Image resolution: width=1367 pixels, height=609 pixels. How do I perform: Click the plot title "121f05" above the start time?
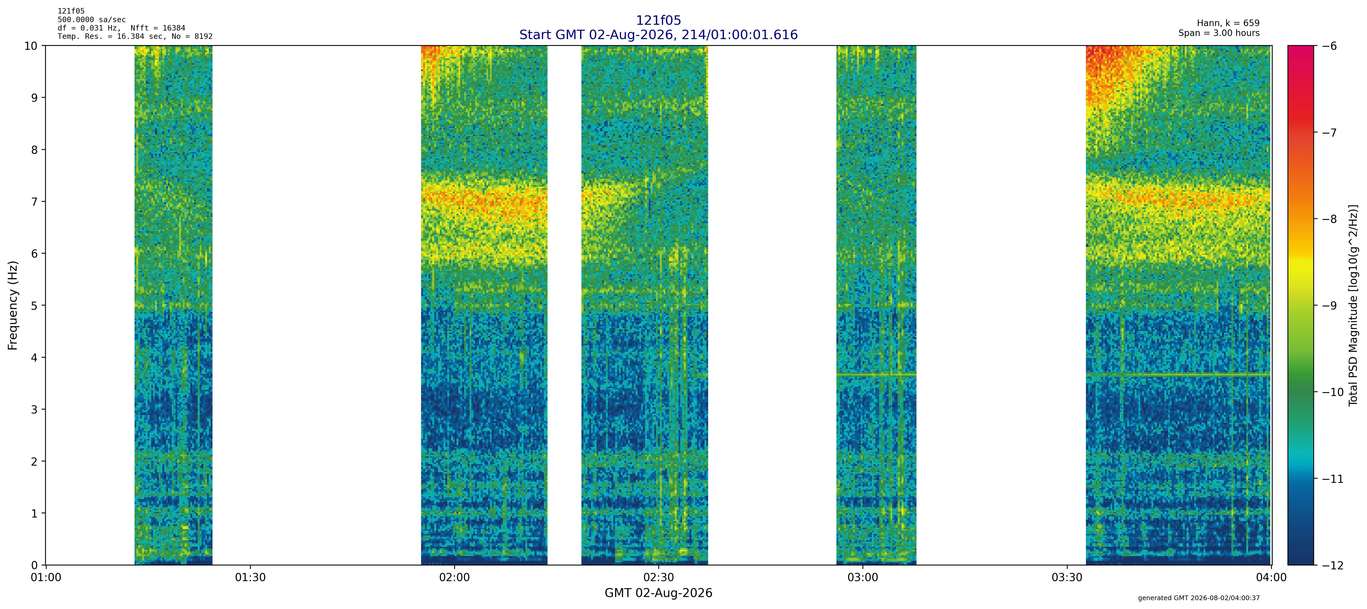pos(658,21)
